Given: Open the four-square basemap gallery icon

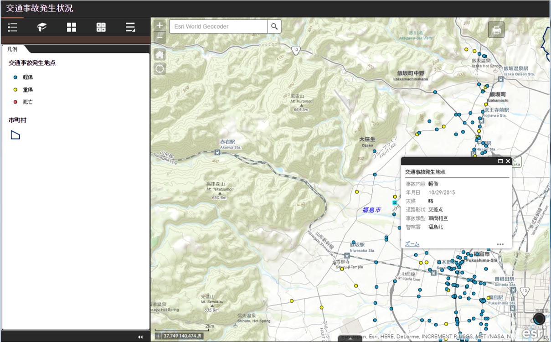Looking at the screenshot, I should click(x=72, y=27).
